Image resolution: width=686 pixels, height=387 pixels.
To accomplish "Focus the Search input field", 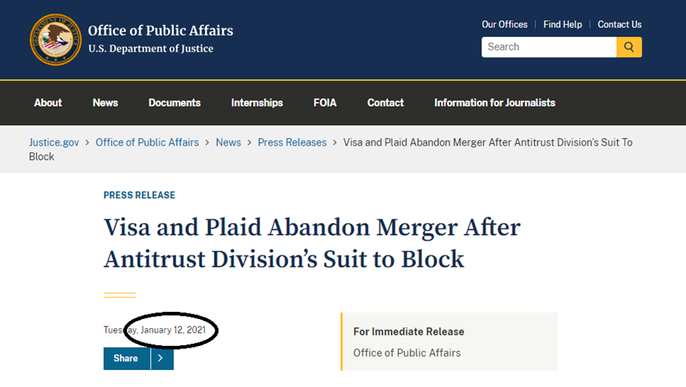I will point(549,46).
